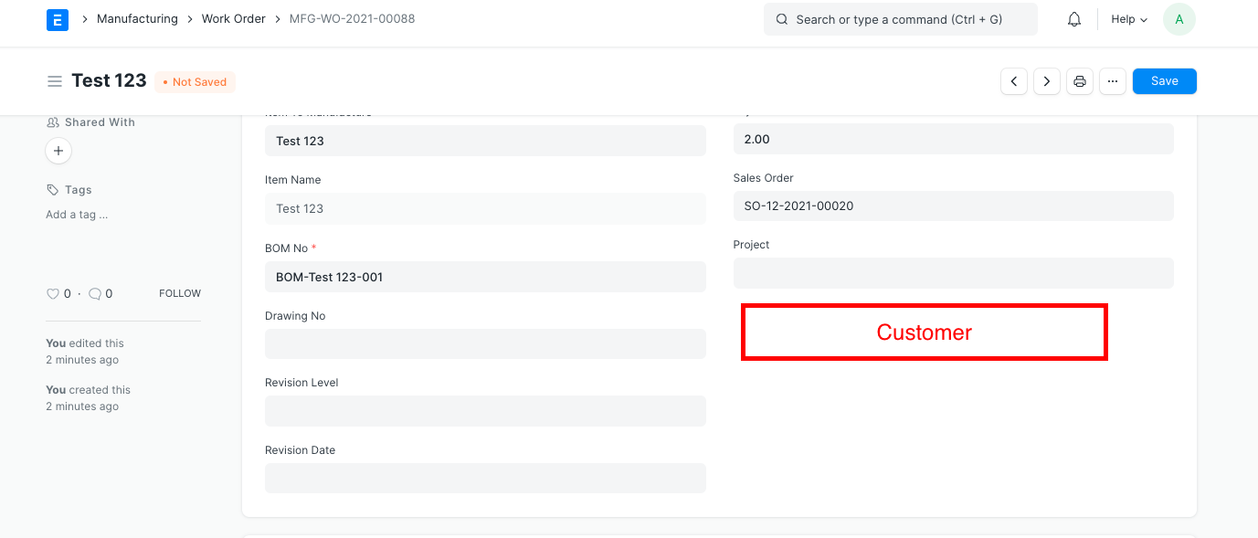Click the FOLLOW link
Image resolution: width=1258 pixels, height=538 pixels.
179,293
